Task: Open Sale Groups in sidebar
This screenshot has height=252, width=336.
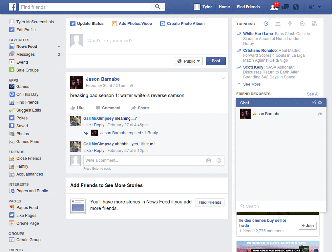Action: 24,70
